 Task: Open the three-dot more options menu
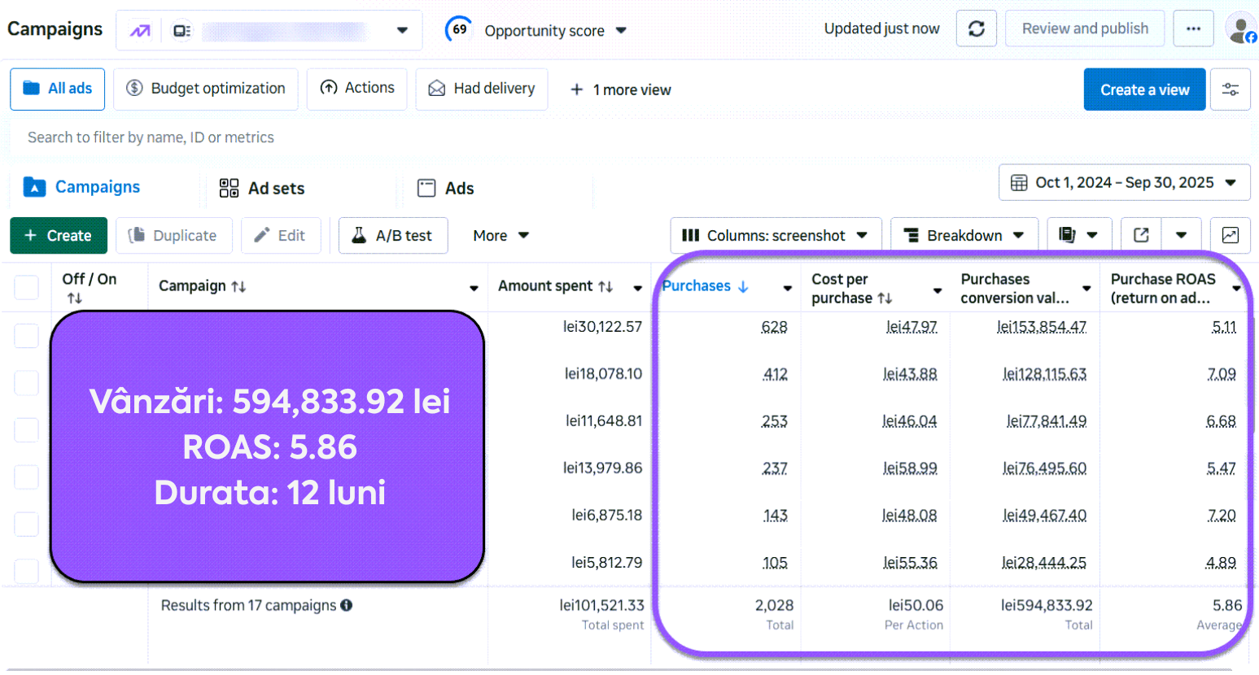click(x=1193, y=29)
